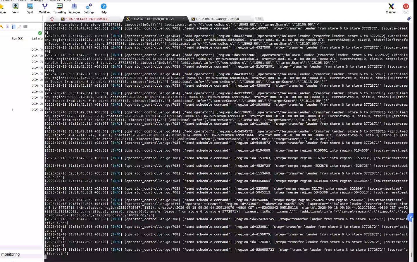The height and width of the screenshot is (262, 417).
Task: Sort file list by Size (KB) column
Action: 17,39
